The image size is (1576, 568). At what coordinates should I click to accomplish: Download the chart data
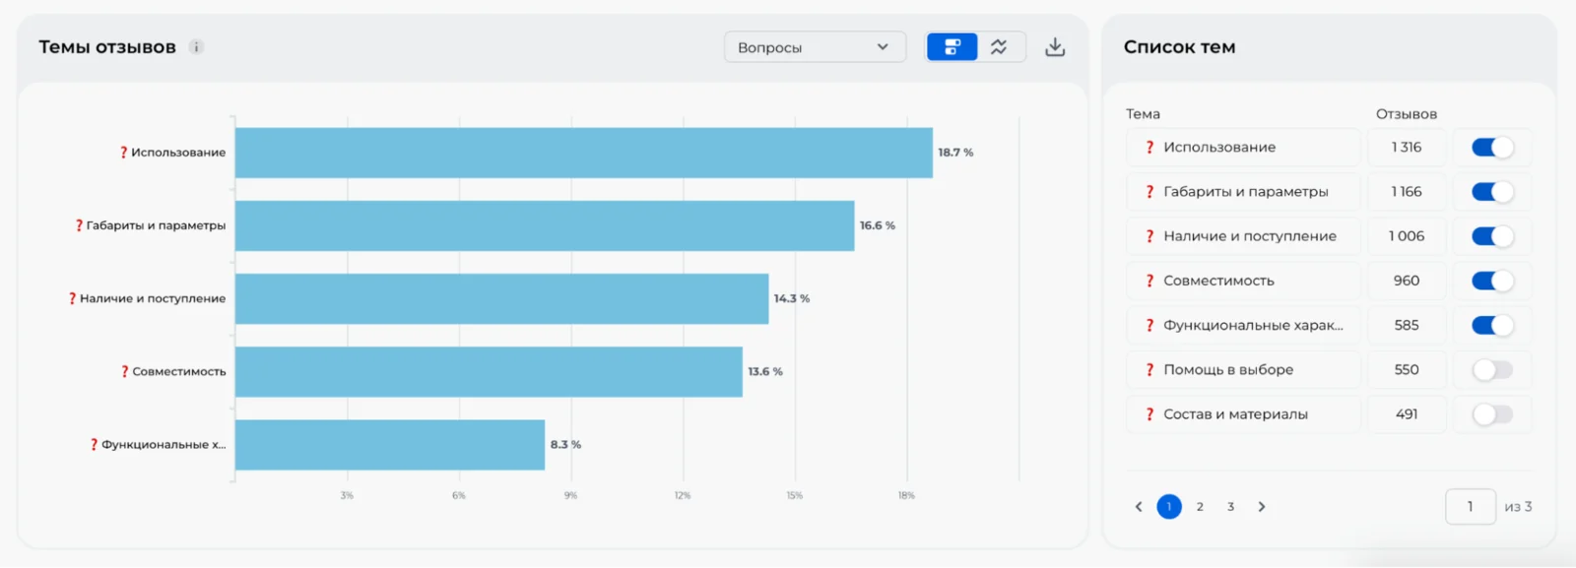pos(1055,47)
